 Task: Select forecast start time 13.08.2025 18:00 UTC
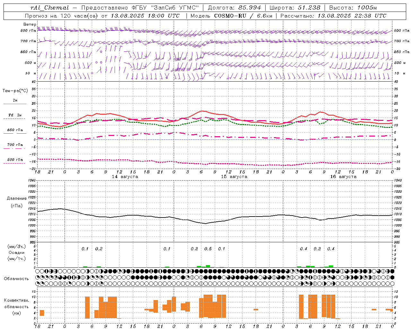click(145, 16)
